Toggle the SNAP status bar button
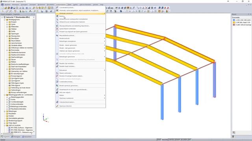The image size is (252, 141). (159, 140)
